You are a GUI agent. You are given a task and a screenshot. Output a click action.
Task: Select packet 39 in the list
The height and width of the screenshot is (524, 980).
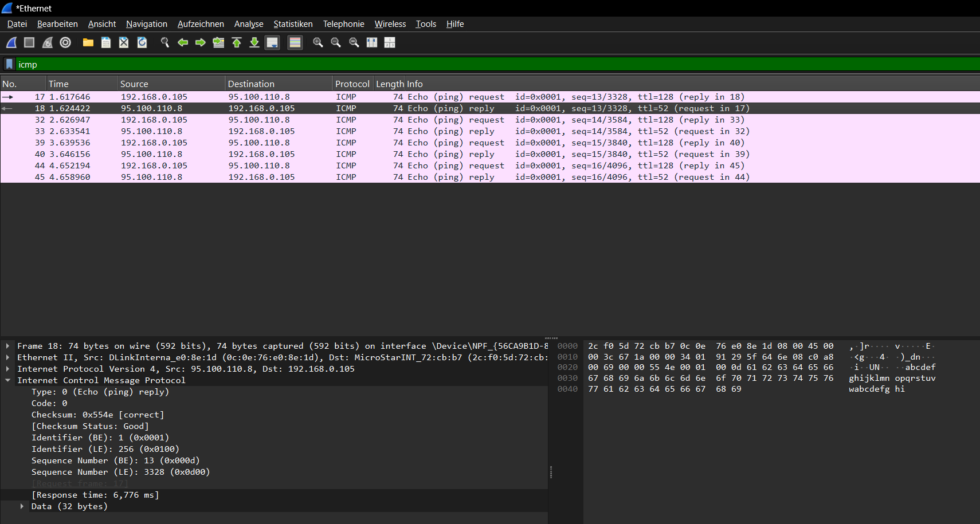point(490,143)
